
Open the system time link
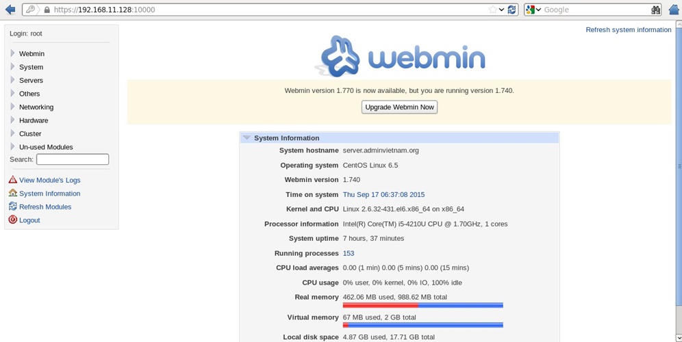pyautogui.click(x=383, y=195)
